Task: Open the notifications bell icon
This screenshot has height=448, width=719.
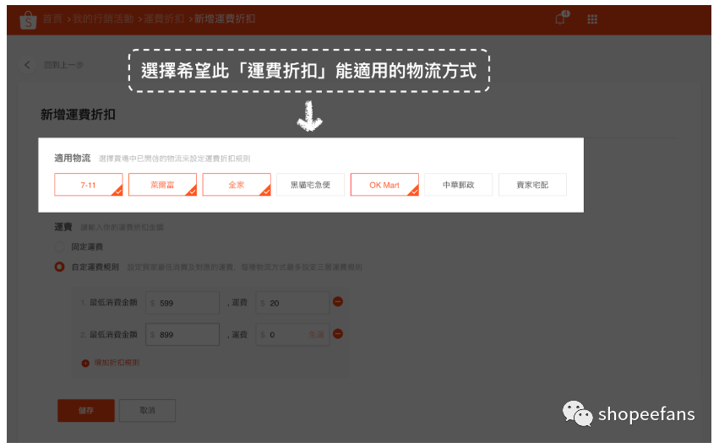Action: 561,19
